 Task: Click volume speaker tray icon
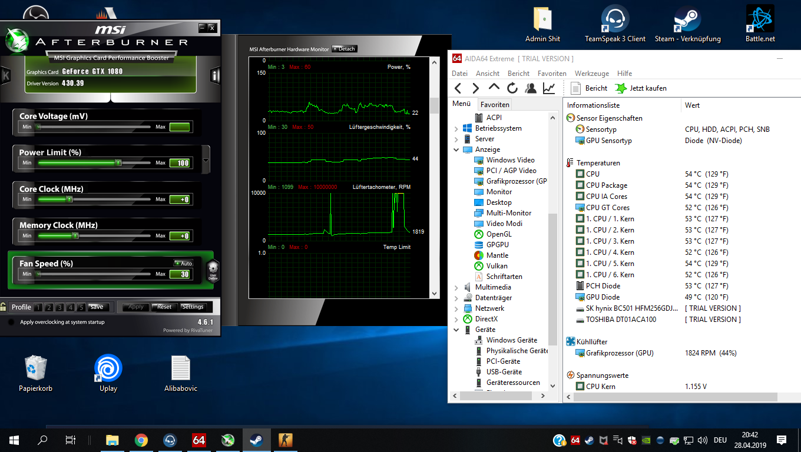[702, 440]
